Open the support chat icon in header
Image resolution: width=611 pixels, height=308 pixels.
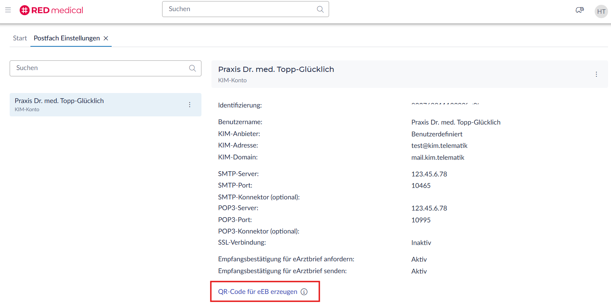tap(579, 10)
